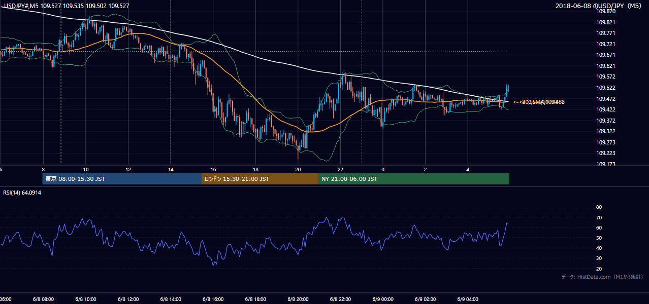Click the 6/8 08:00 time axis label
Image resolution: width=649 pixels, height=304 pixels.
tap(43, 299)
